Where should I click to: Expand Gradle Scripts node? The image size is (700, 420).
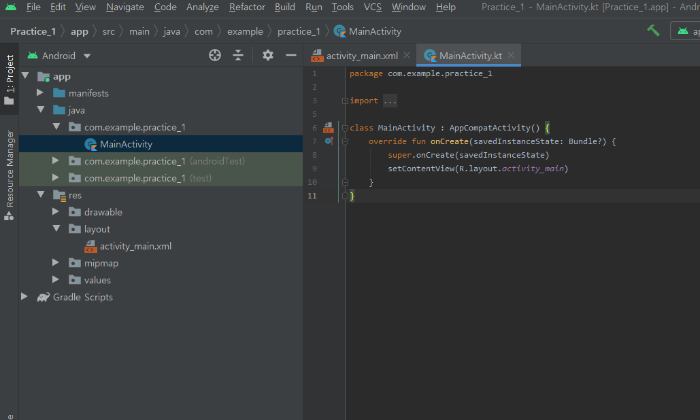pos(24,296)
